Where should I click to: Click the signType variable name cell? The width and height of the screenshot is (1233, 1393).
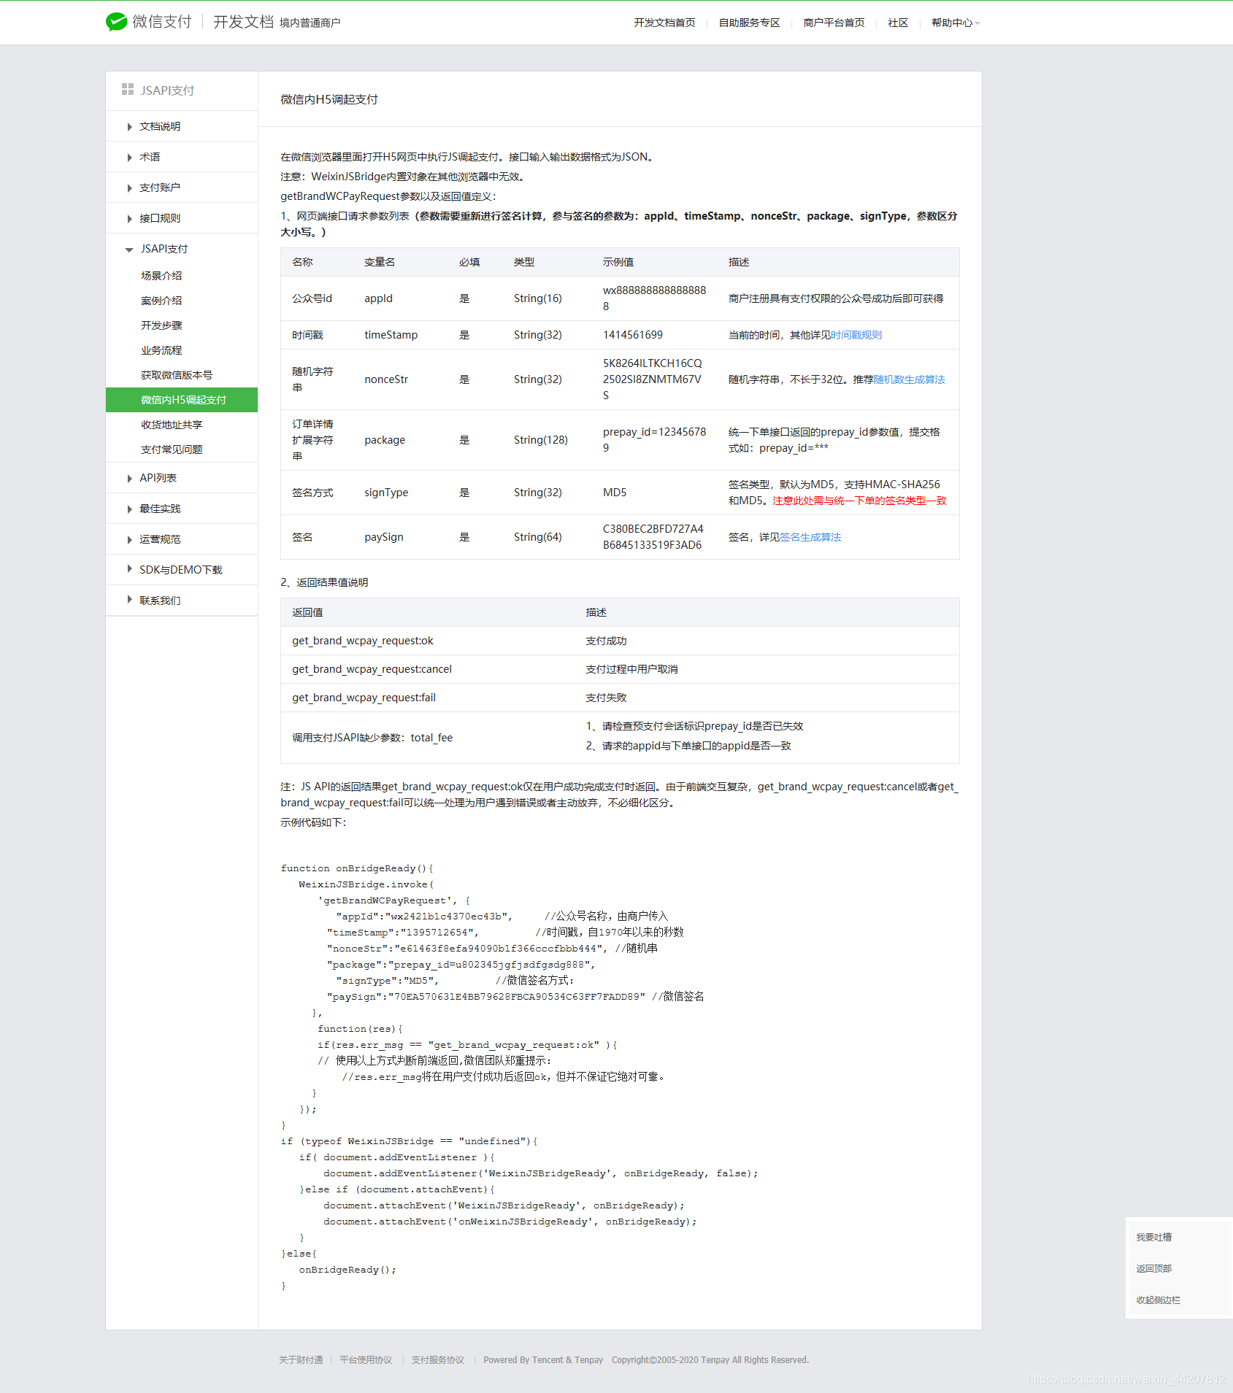pyautogui.click(x=386, y=493)
